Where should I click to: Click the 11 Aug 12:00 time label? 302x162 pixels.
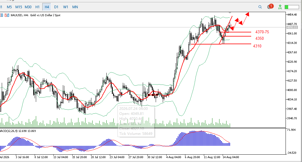pyautogui.click(x=212, y=157)
